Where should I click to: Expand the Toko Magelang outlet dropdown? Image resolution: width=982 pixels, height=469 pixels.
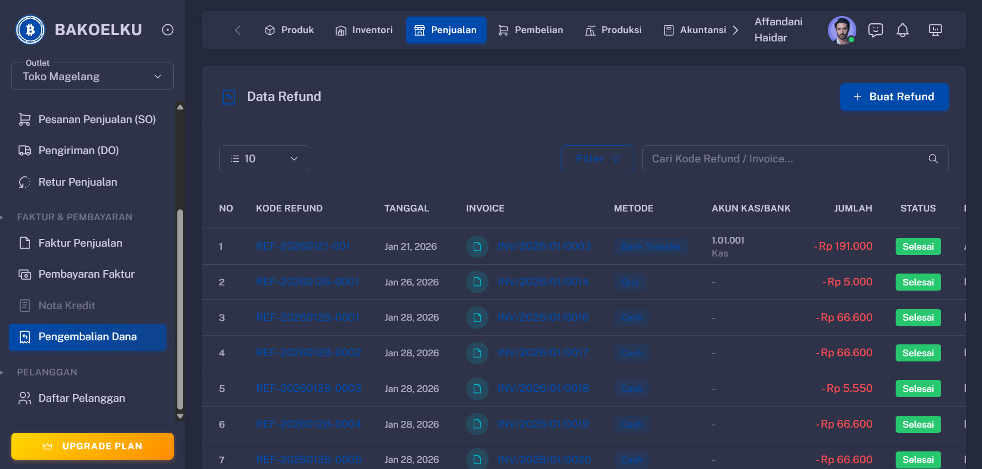pos(92,76)
